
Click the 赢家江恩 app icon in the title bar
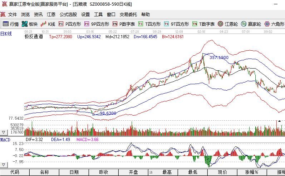coord(5,4)
